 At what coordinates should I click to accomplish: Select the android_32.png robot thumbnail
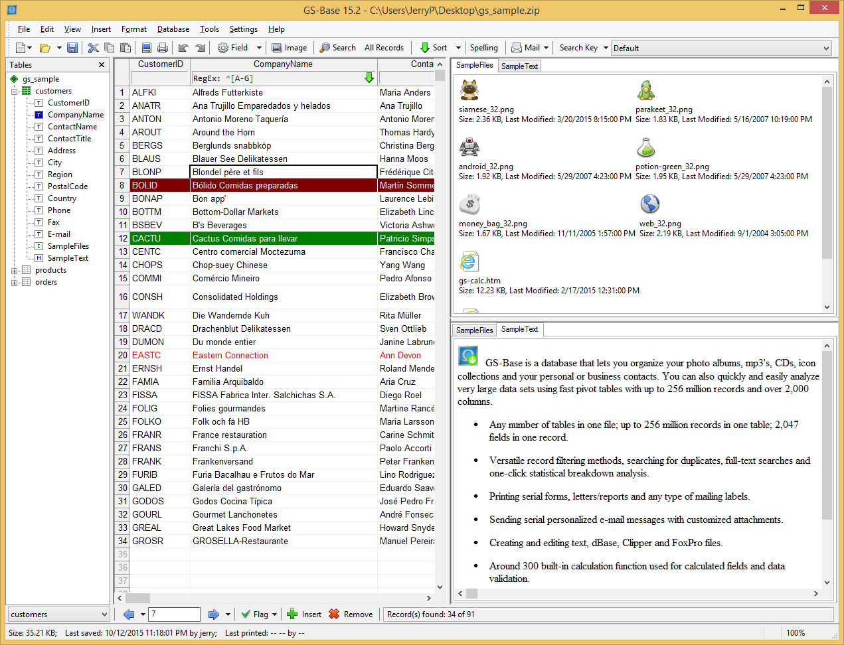[469, 147]
